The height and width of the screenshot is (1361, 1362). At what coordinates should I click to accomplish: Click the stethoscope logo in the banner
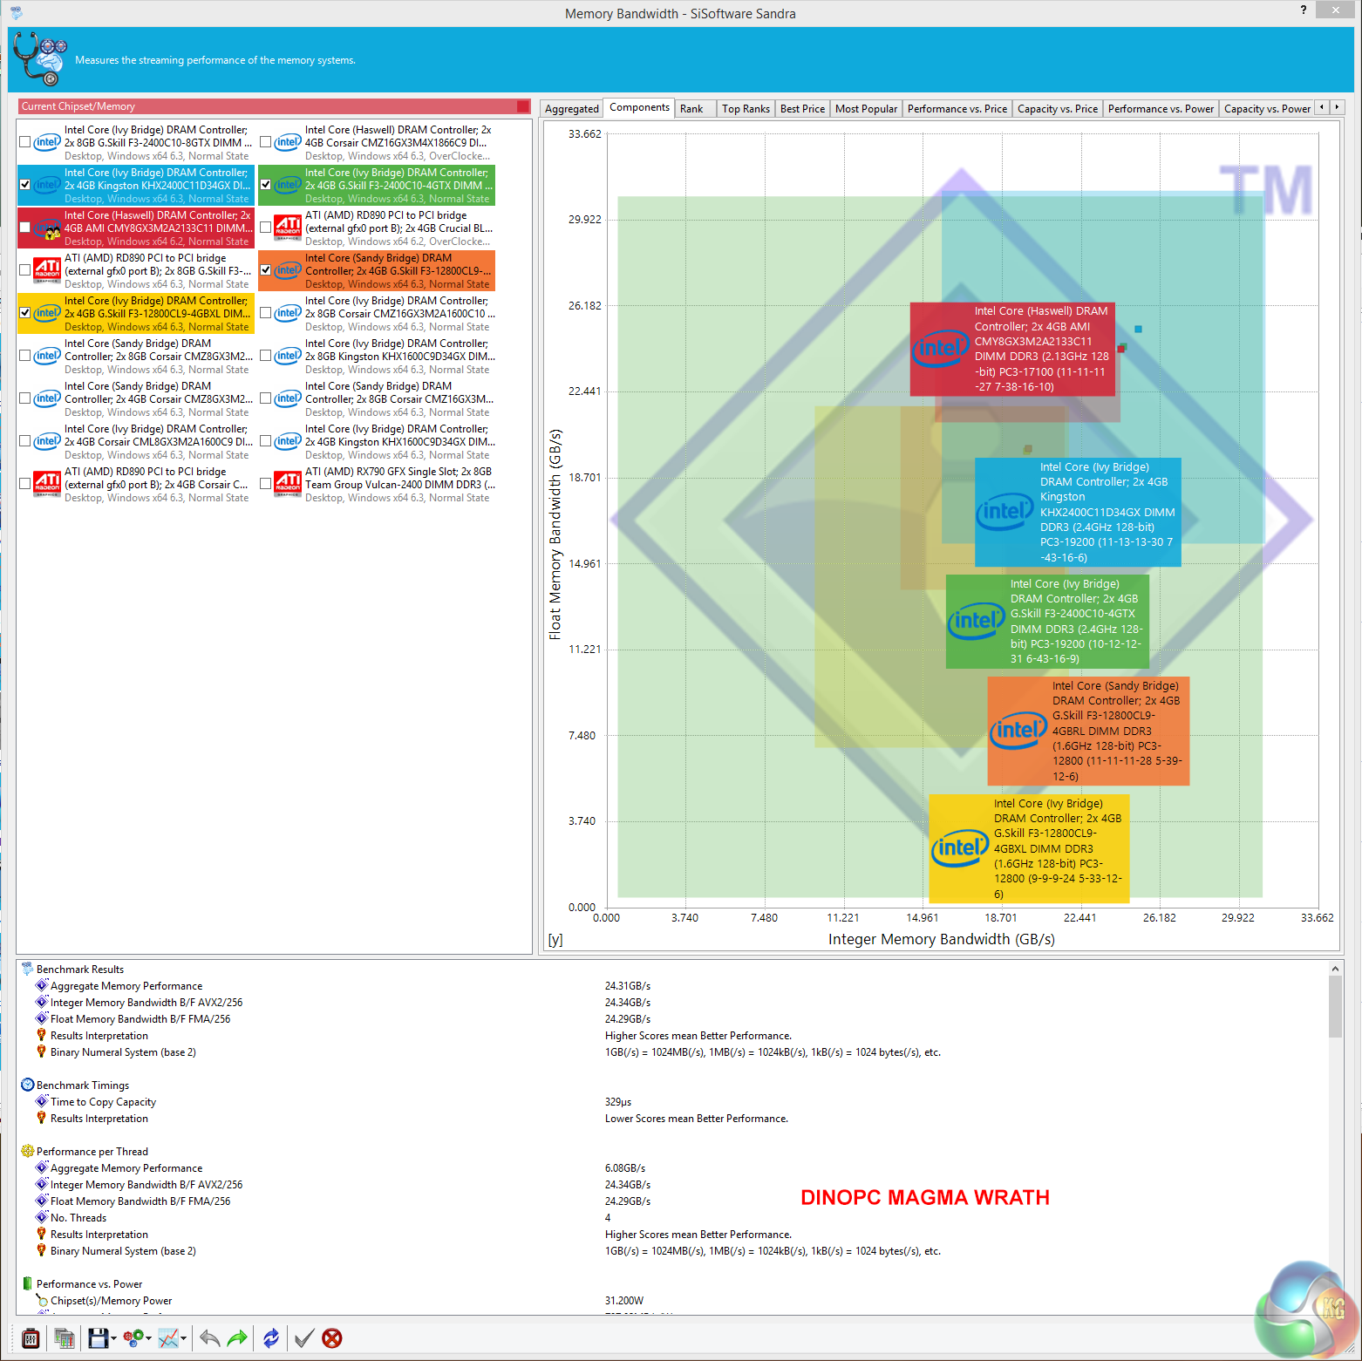[x=40, y=58]
